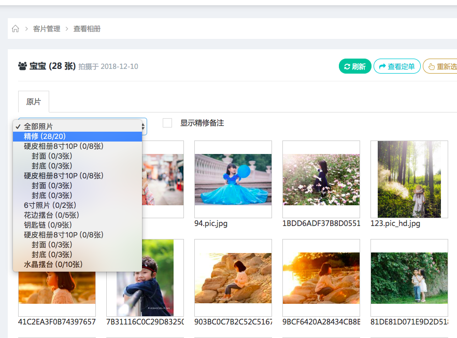Image resolution: width=457 pixels, height=338 pixels.
Task: Select 精修 (28/20) from the filter dropdown
Action: [x=78, y=136]
